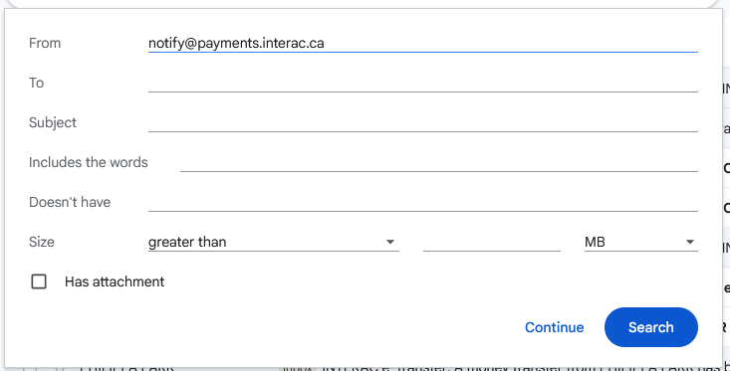Click the Doesn't have label
730x371 pixels.
[x=70, y=202]
